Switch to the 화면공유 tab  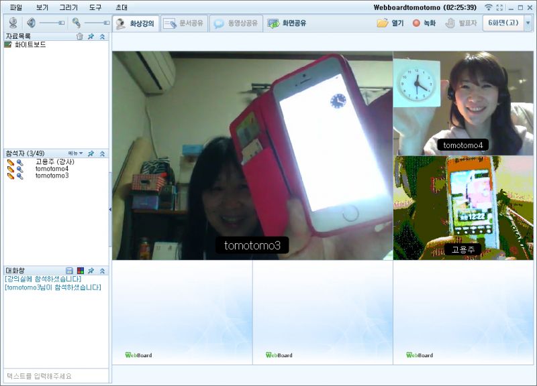coord(287,23)
